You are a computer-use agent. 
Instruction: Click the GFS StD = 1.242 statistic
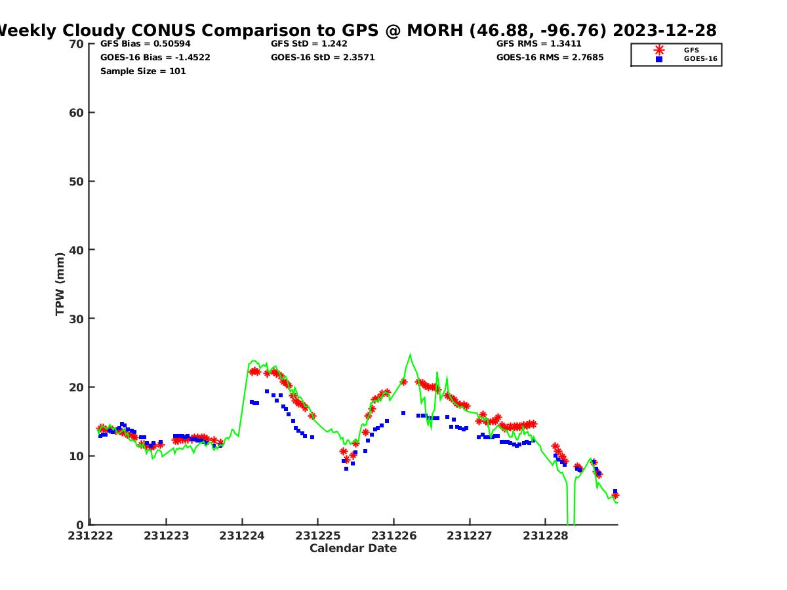[x=309, y=44]
